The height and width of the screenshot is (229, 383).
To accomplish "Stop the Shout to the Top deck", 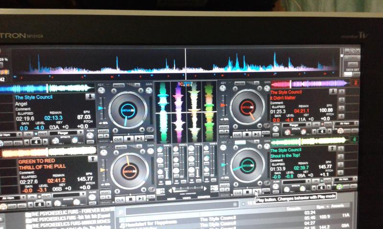I will (248, 192).
